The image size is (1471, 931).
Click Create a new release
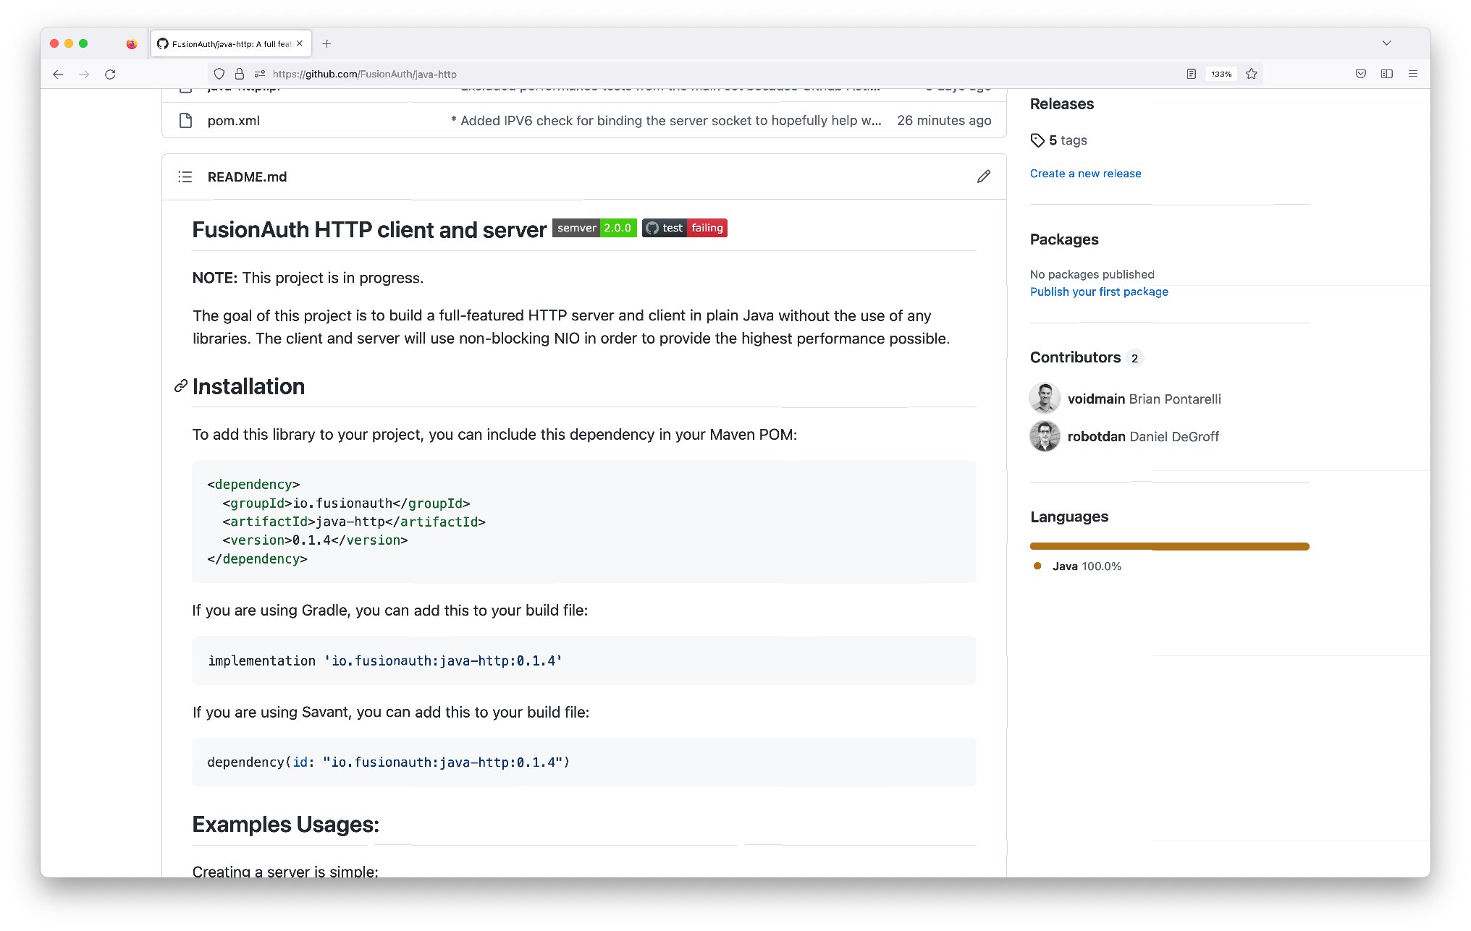pyautogui.click(x=1085, y=174)
